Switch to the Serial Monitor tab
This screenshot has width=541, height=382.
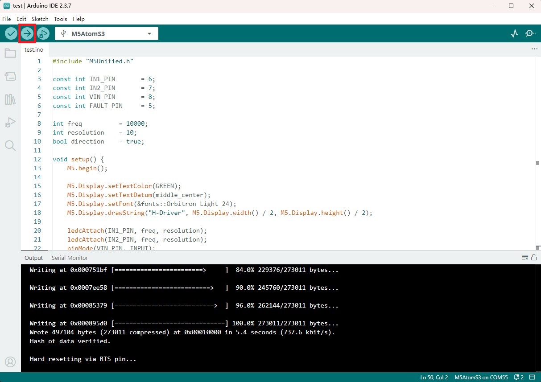click(70, 258)
